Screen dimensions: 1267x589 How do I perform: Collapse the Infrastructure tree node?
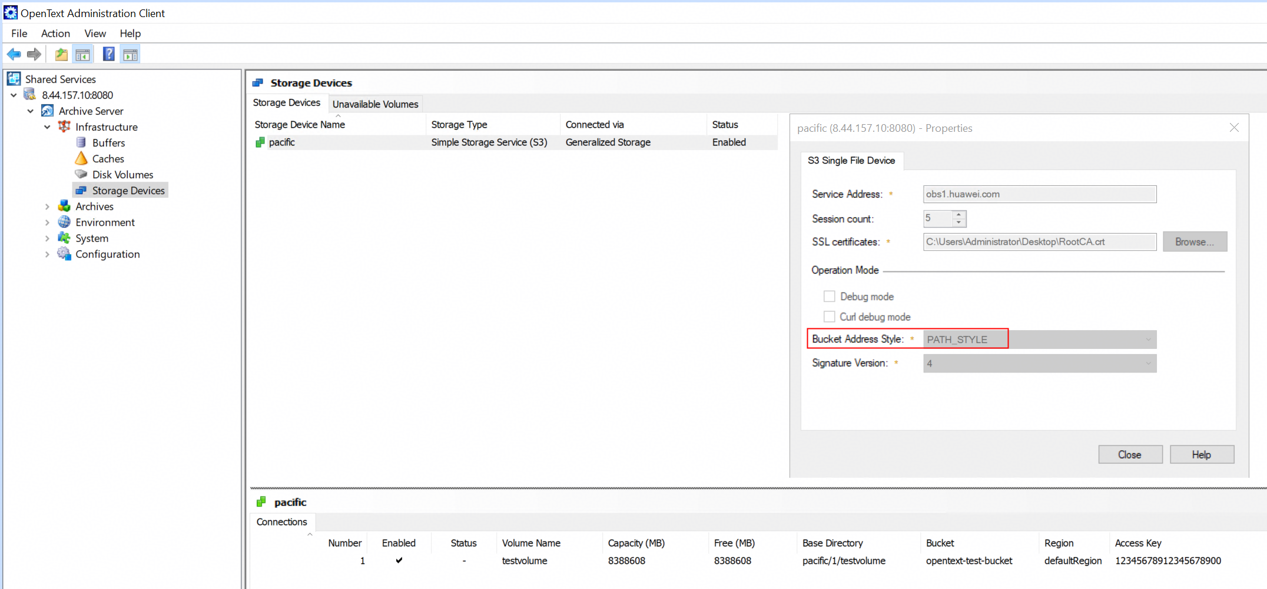(48, 127)
